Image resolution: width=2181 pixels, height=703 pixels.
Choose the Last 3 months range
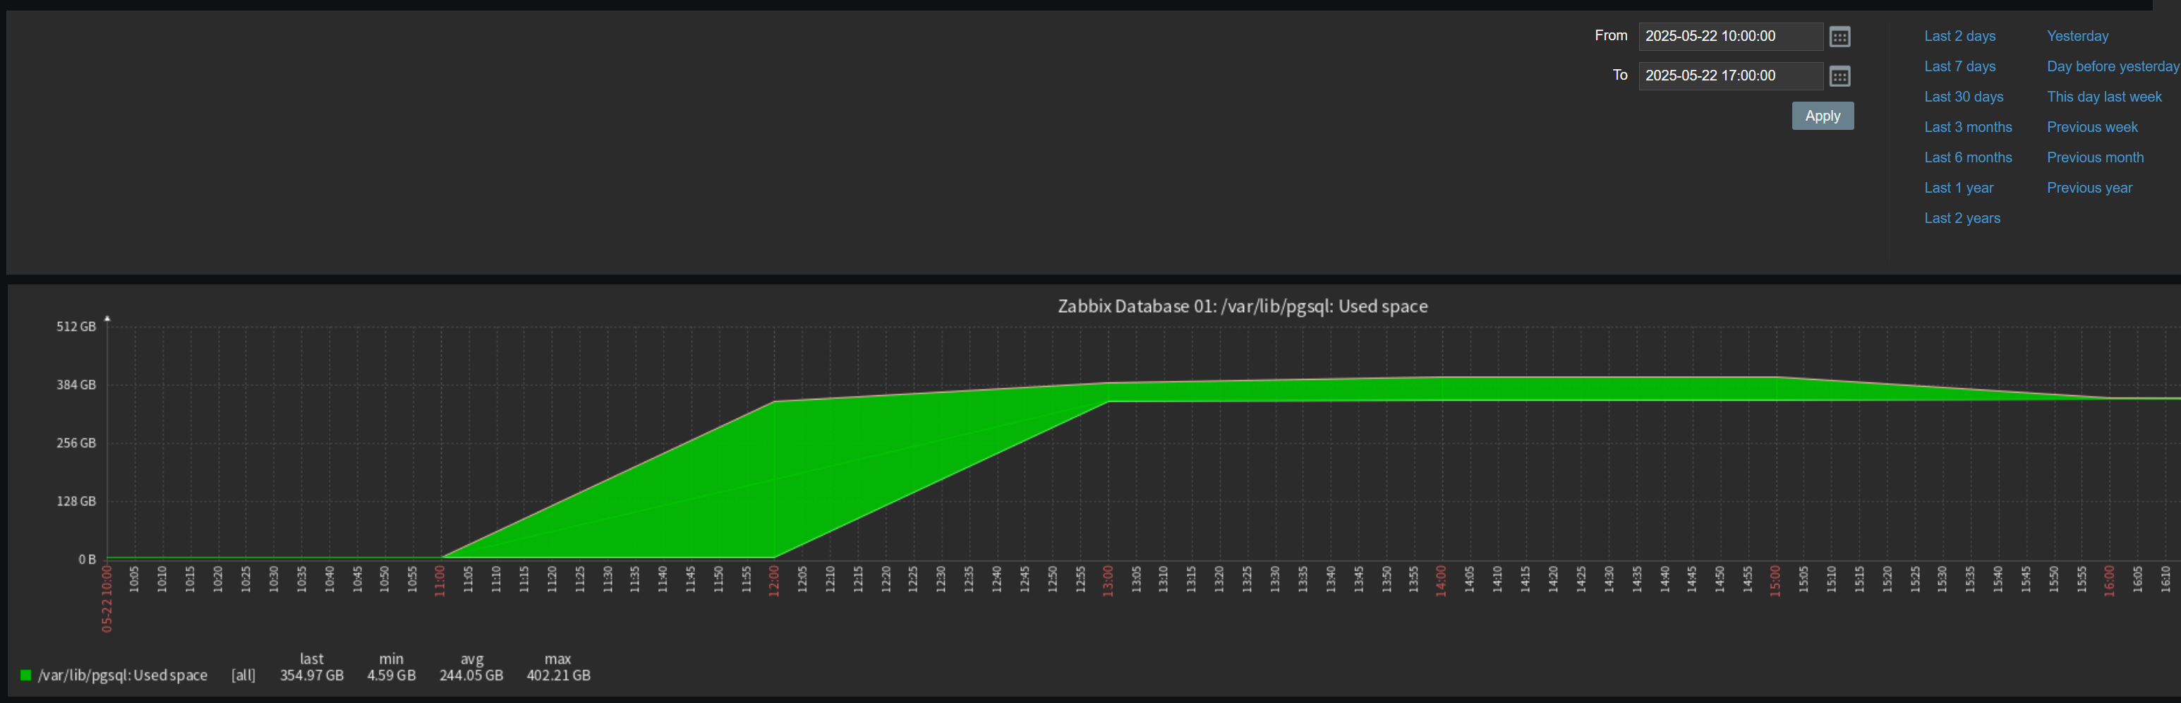click(x=1966, y=128)
